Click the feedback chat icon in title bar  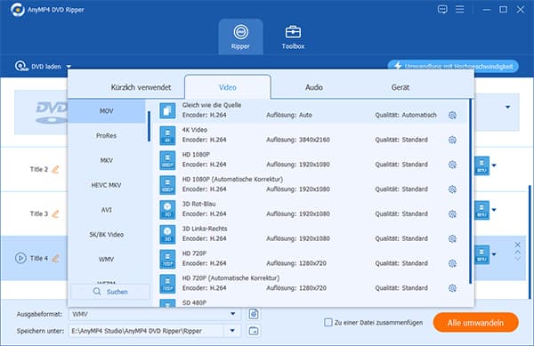coord(442,9)
